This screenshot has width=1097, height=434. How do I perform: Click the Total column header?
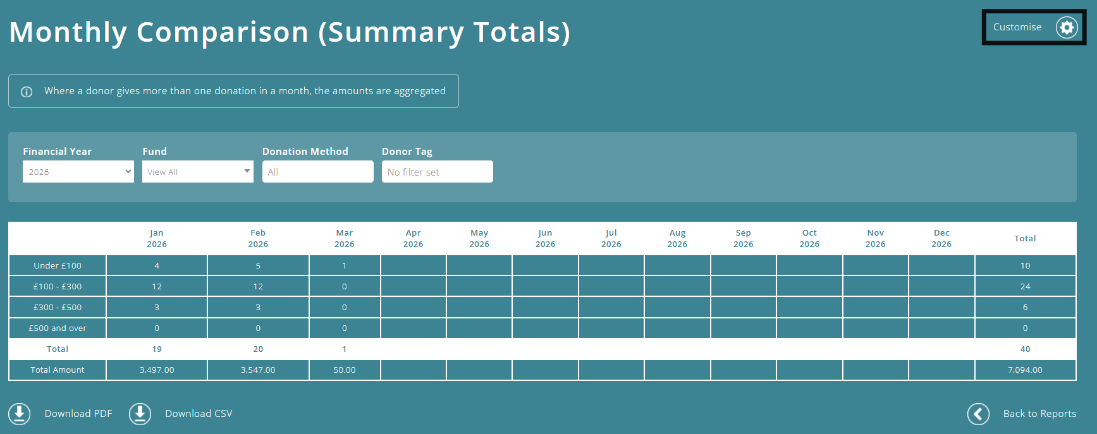pyautogui.click(x=1025, y=239)
